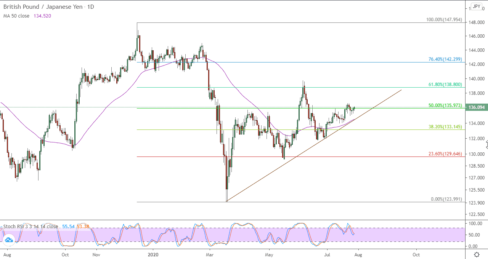
Task: Click the 125.500 price axis label
Action: click(x=477, y=190)
